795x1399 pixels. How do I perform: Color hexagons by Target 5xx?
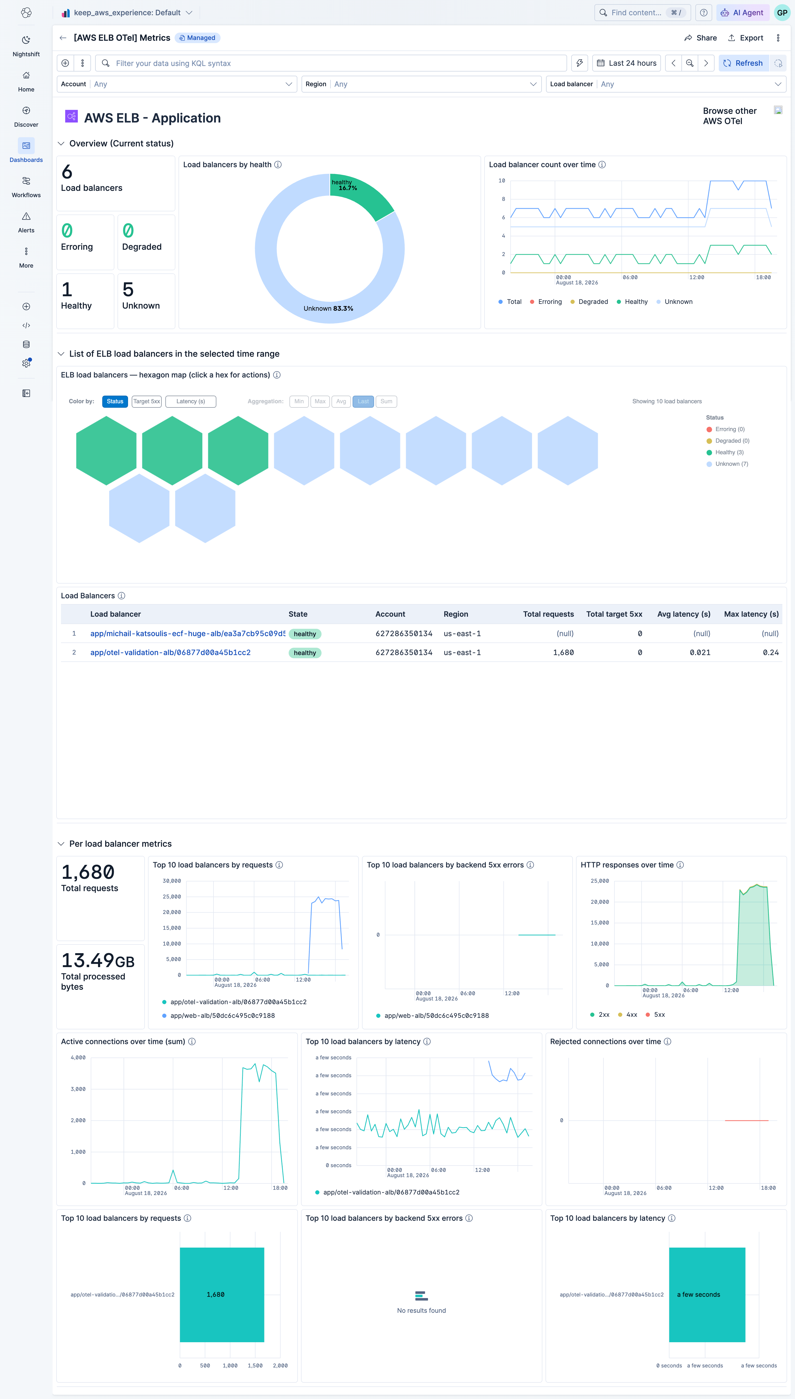[146, 402]
